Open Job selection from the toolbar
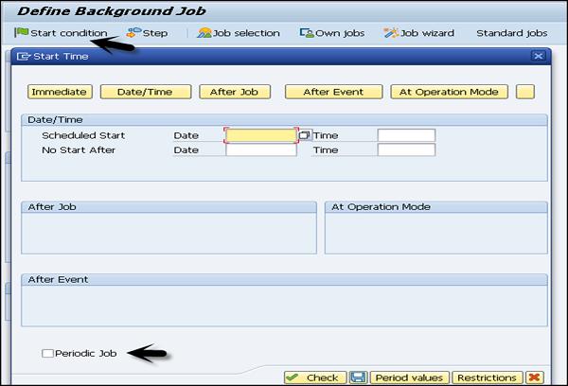This screenshot has width=568, height=386. pos(239,33)
